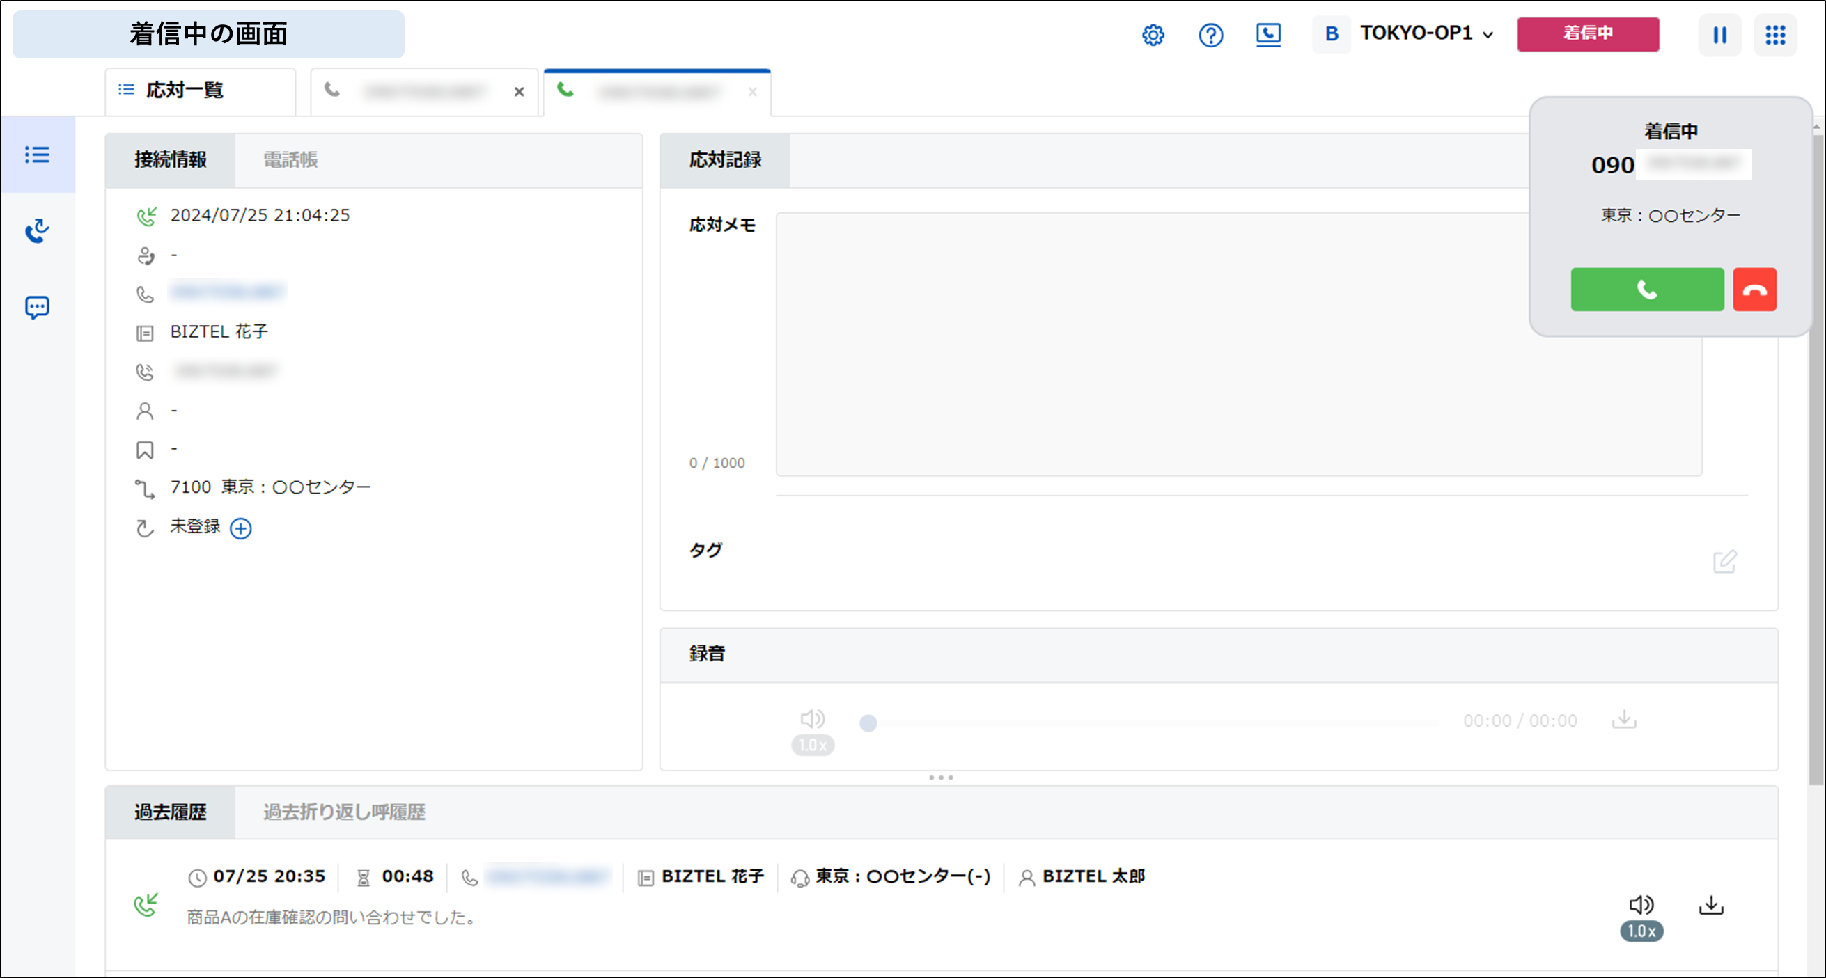Toggle the pause status button
1826x978 pixels.
coord(1719,35)
